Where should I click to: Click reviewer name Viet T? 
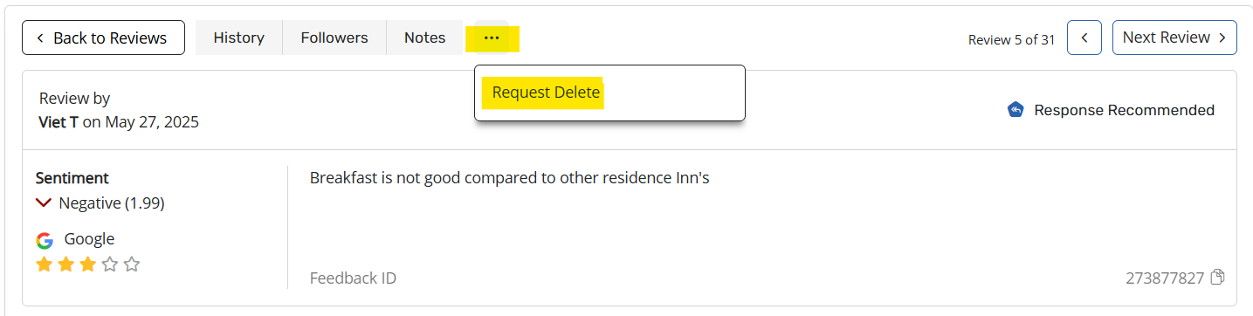(x=59, y=122)
